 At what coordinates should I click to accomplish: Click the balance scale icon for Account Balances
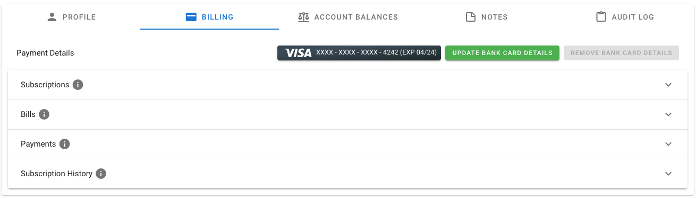click(x=303, y=17)
